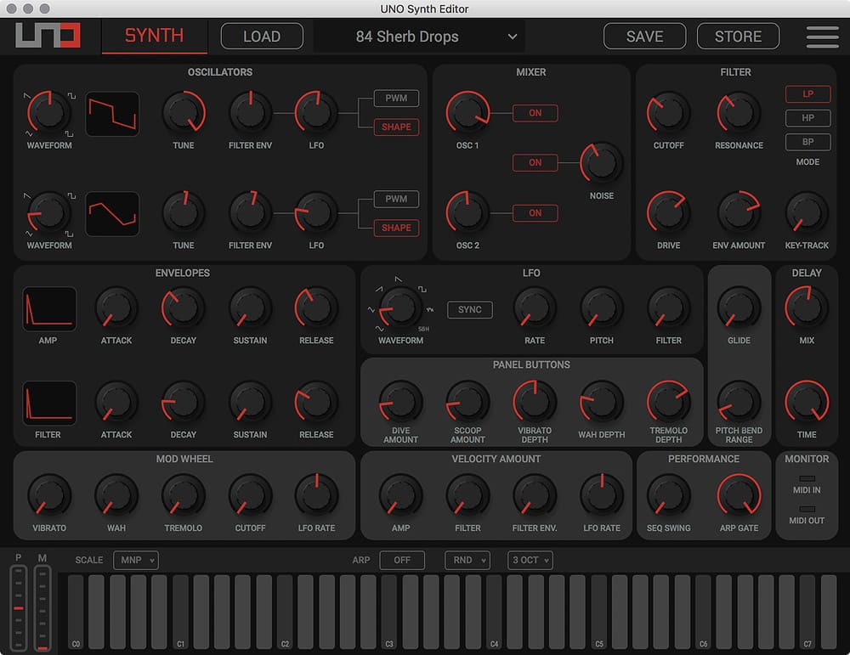Click the DRIVE knob
850x655 pixels.
(x=668, y=212)
